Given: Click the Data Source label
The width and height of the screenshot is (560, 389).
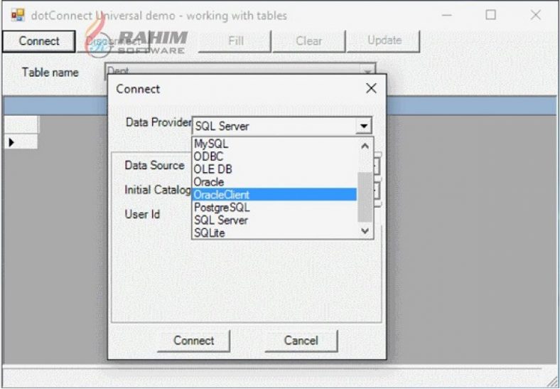Looking at the screenshot, I should coord(155,166).
